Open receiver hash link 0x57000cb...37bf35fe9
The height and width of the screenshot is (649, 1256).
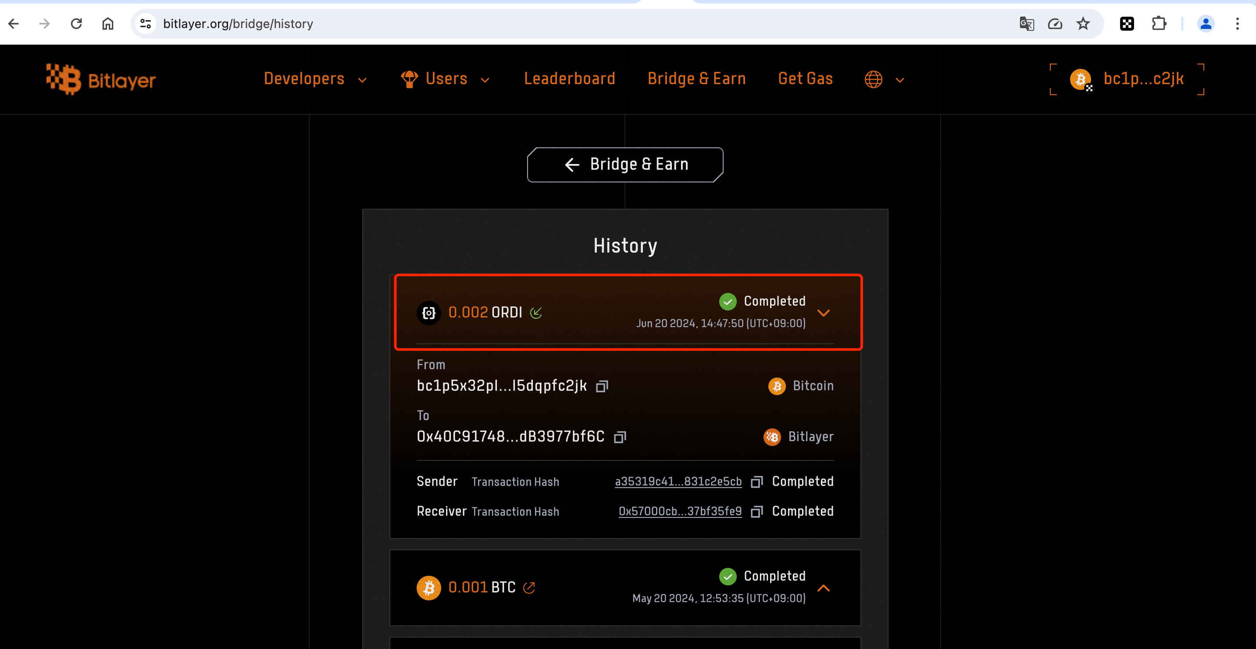click(x=680, y=511)
